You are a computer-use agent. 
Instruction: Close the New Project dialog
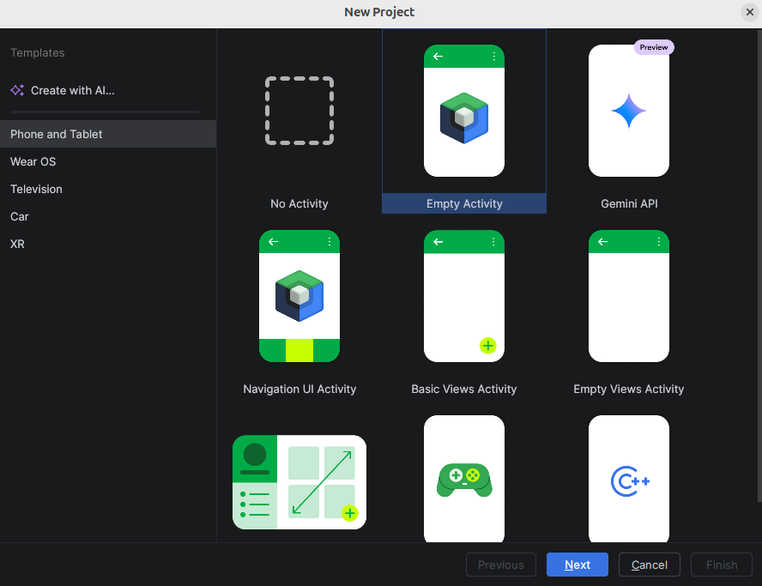[x=750, y=12]
